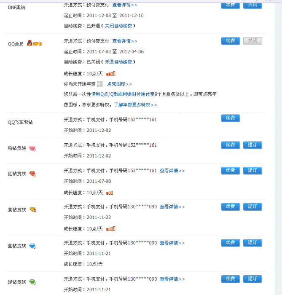
Task: Click the grey 年费 icon
Action: (100, 84)
